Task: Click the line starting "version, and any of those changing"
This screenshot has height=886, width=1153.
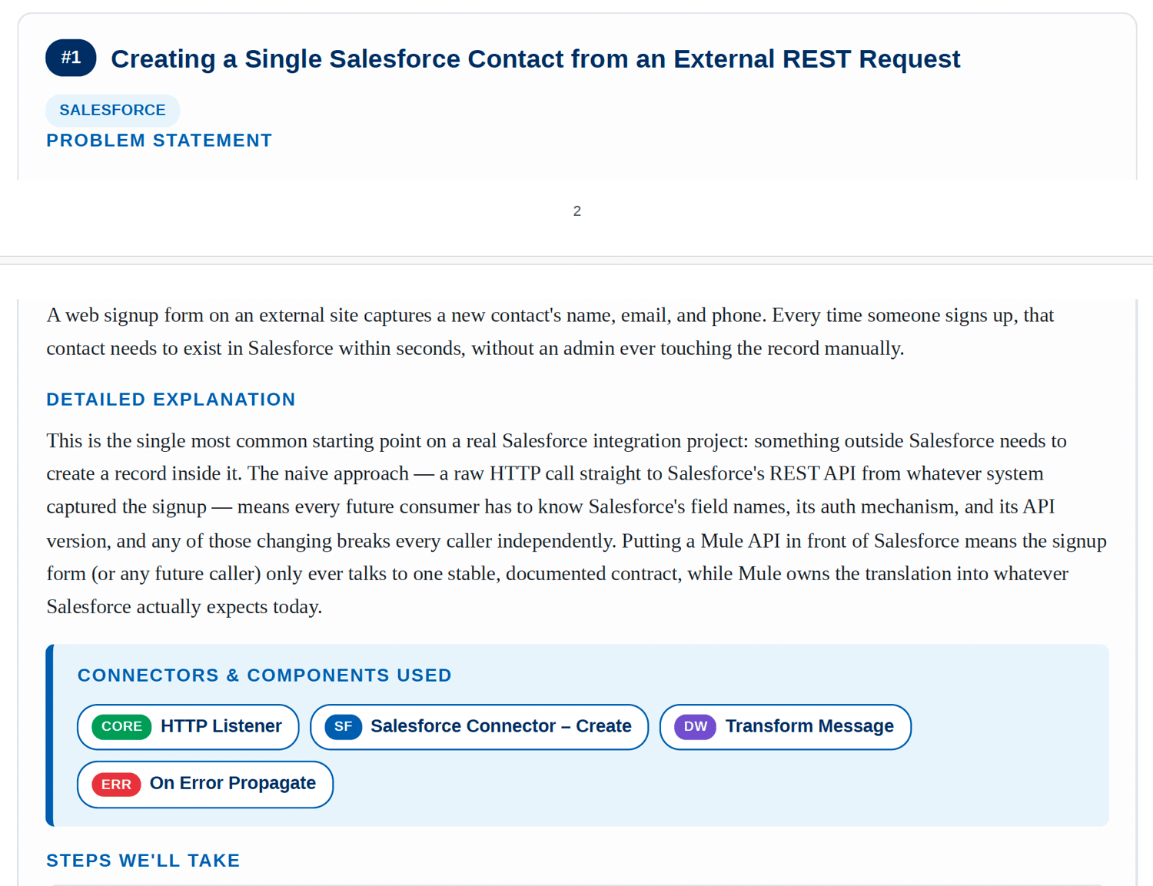Action: click(576, 540)
